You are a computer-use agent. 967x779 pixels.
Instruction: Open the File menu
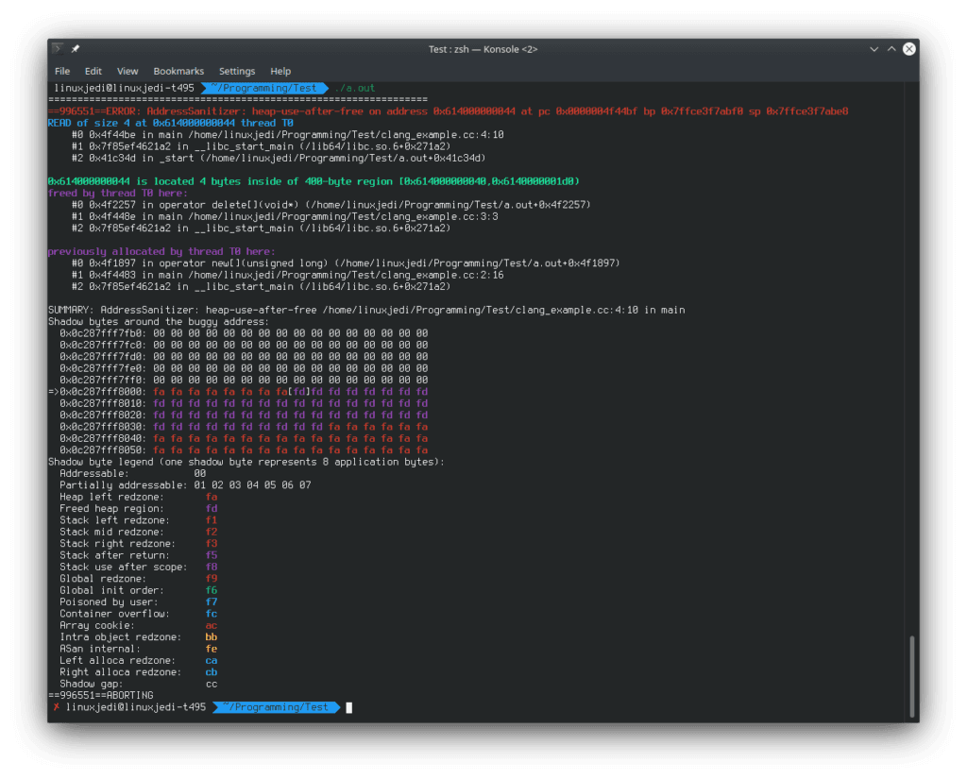click(61, 71)
